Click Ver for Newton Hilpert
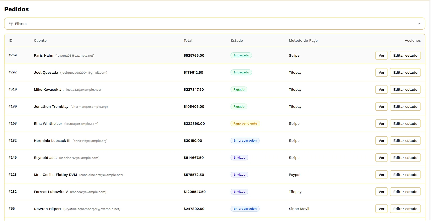The image size is (431, 221). [381, 209]
